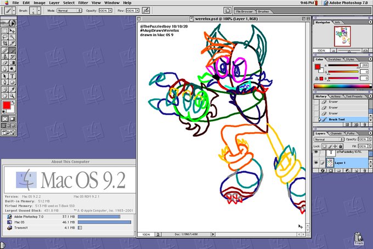The width and height of the screenshot is (373, 249).
Task: Select the Eraser tool in the toolbox
Action: tap(5, 63)
